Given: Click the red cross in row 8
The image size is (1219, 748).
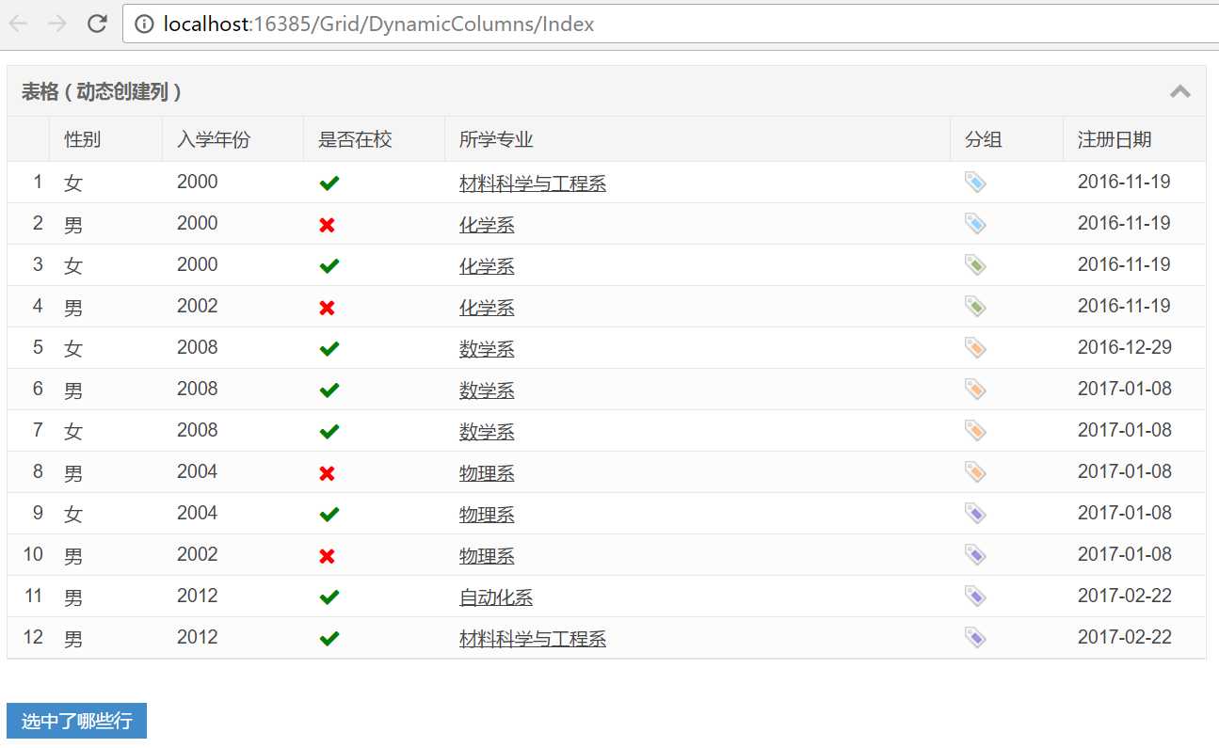Looking at the screenshot, I should point(328,473).
